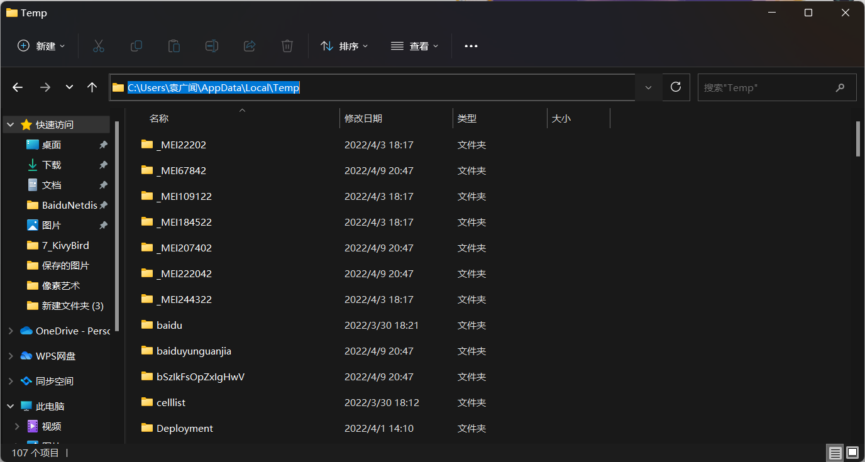Open 新建文件夹 (3) in navigation pane
The height and width of the screenshot is (462, 865).
[x=72, y=305]
